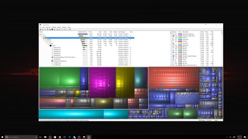
Task: Open the Clean Up menu
Action: (48, 27)
